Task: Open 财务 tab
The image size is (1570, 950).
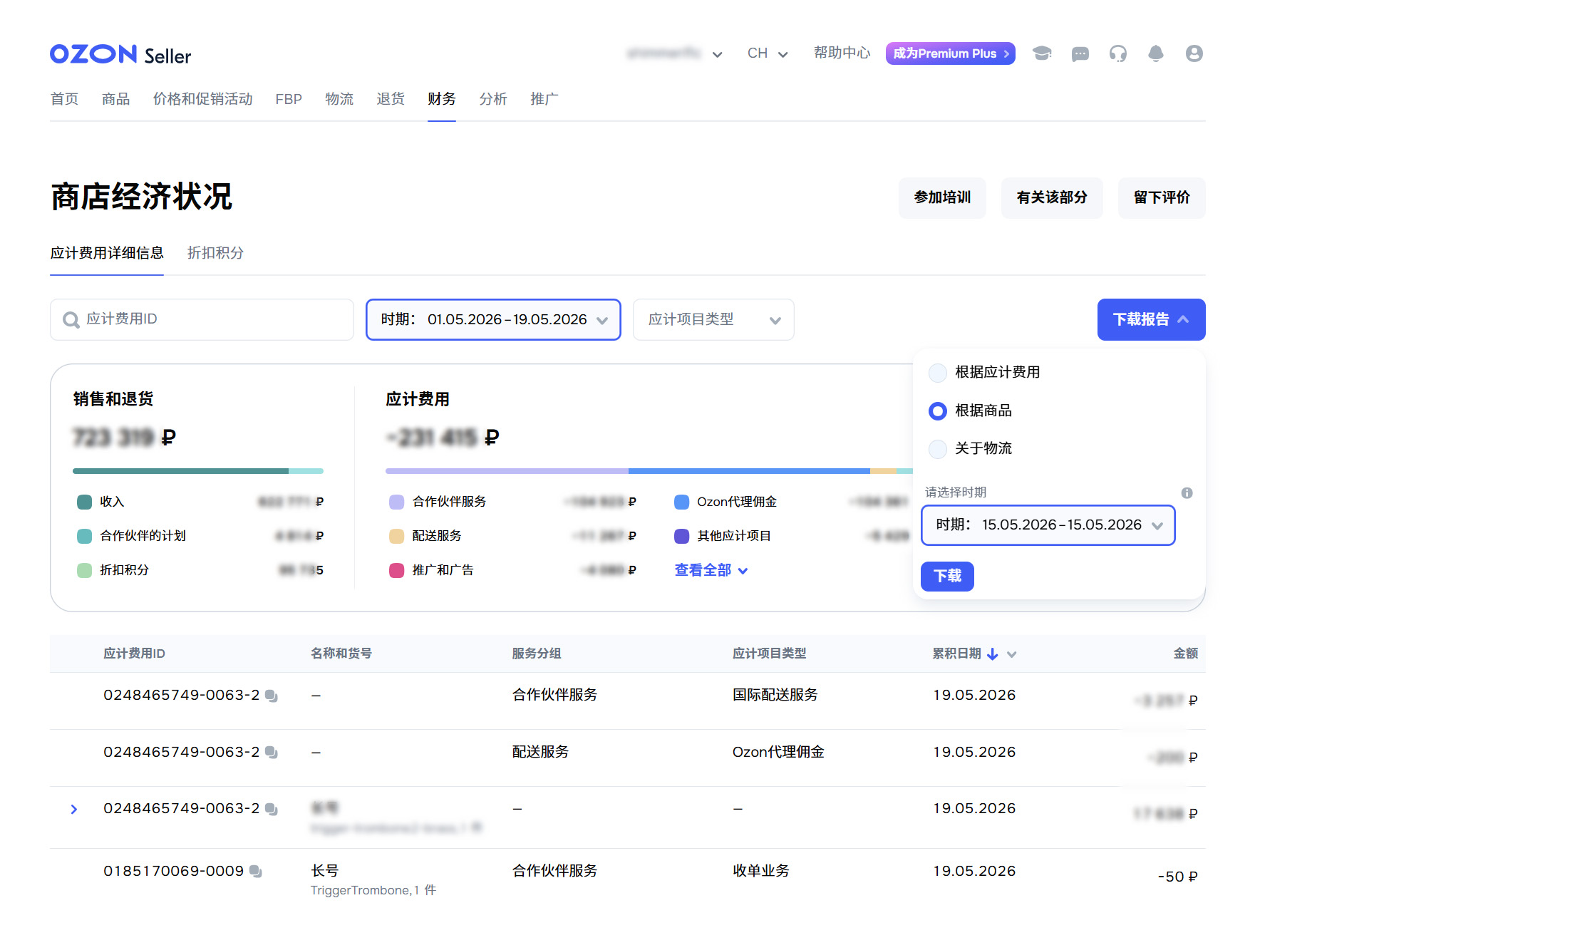Action: [442, 99]
